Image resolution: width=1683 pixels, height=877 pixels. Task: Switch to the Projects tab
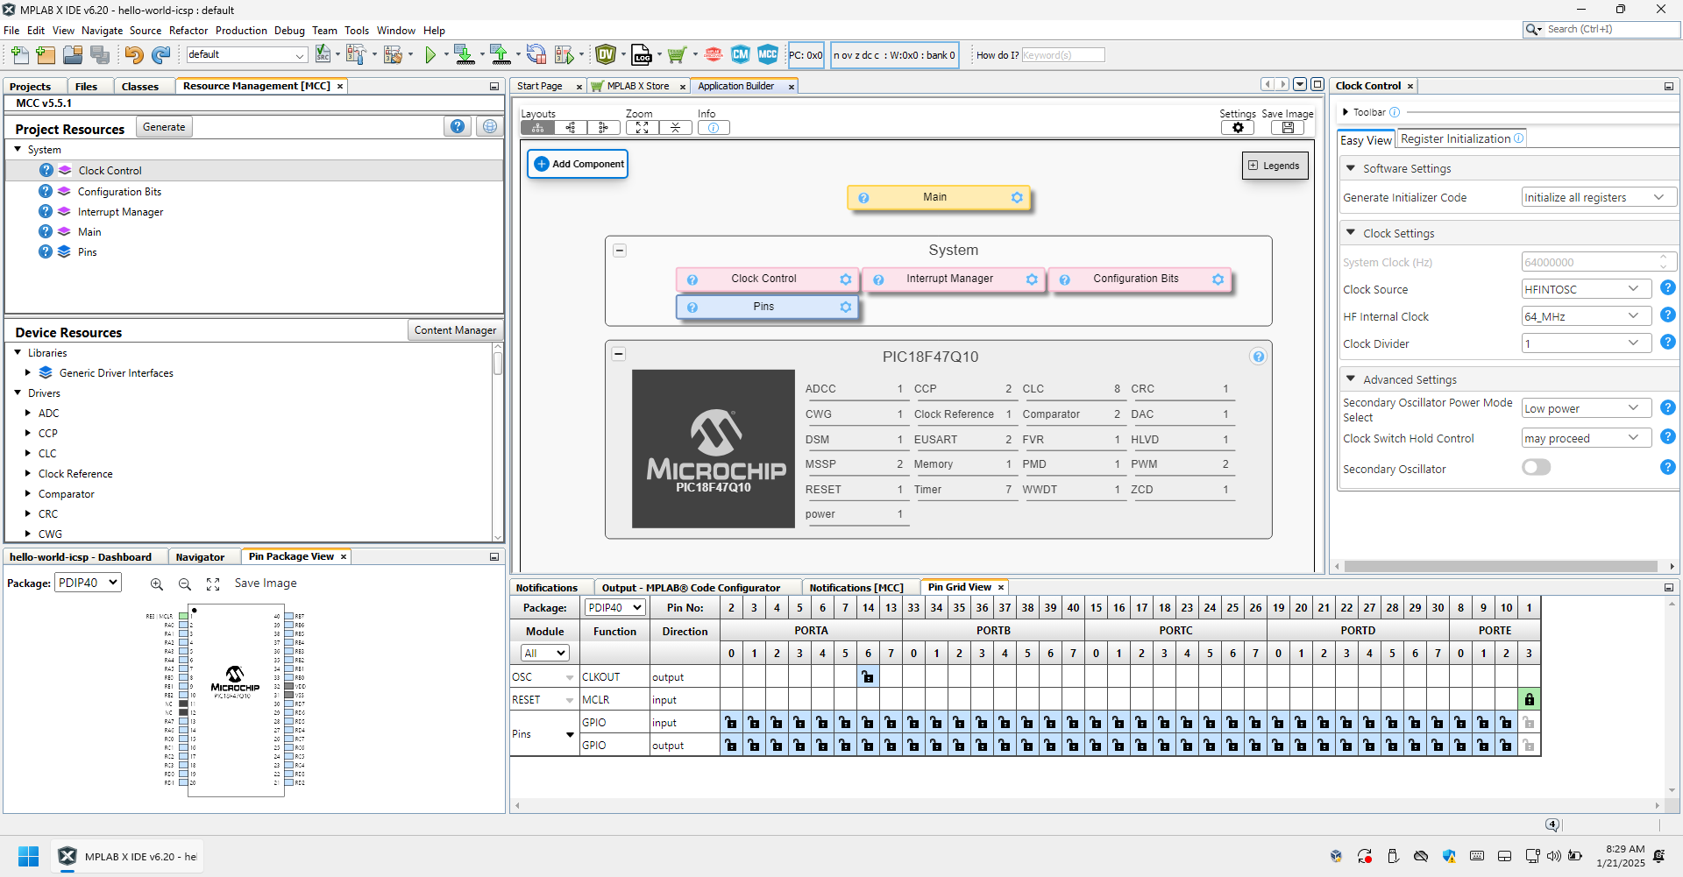[31, 86]
